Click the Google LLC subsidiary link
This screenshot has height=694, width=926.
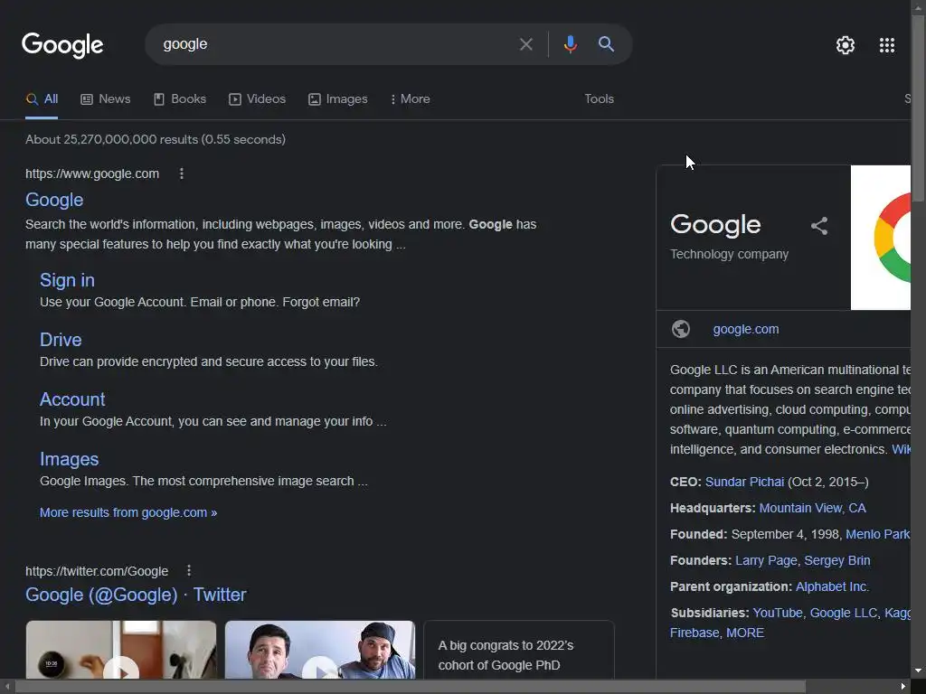click(x=843, y=613)
